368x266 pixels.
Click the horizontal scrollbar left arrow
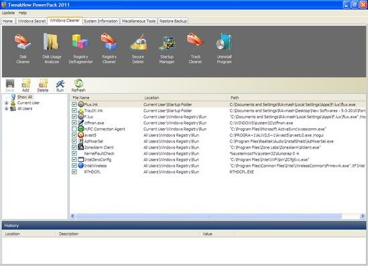(x=72, y=216)
